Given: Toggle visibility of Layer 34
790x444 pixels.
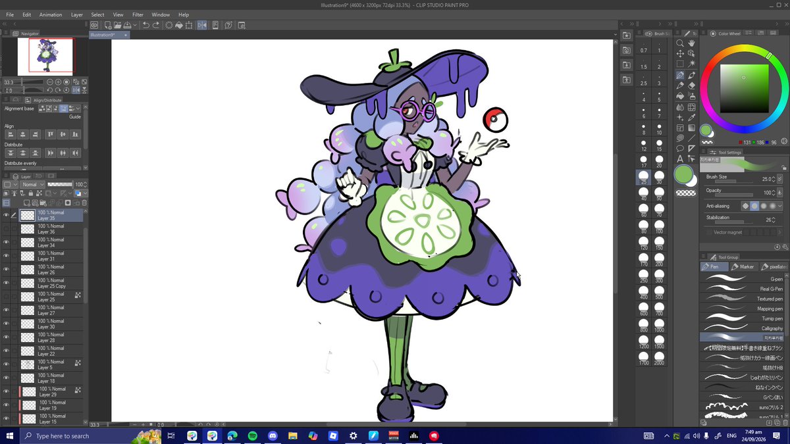Looking at the screenshot, I should click(6, 242).
